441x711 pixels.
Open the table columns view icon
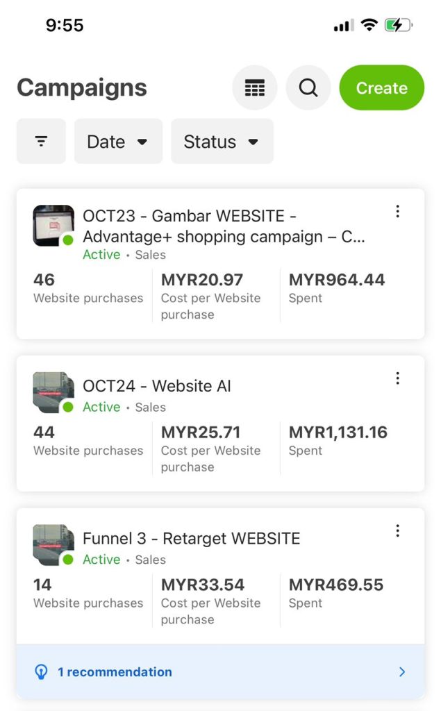click(x=255, y=88)
